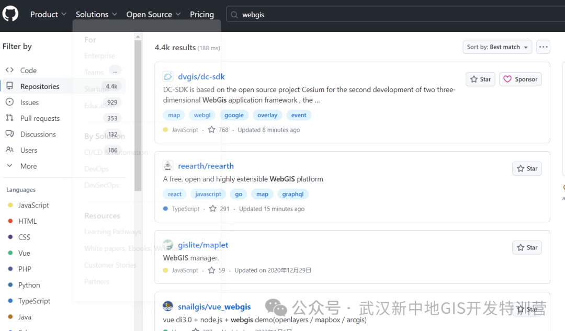Click the Repositories filter icon

[x=10, y=86]
